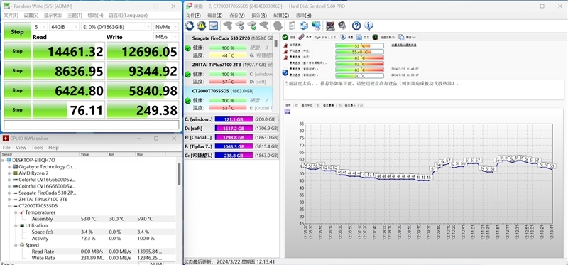Screen dimensions: 568x265
Task: Expand the AMD Ryzen 7 node
Action: click(x=9, y=173)
